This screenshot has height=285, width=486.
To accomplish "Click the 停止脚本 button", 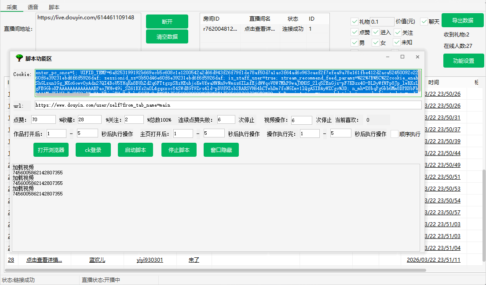I will pyautogui.click(x=179, y=150).
